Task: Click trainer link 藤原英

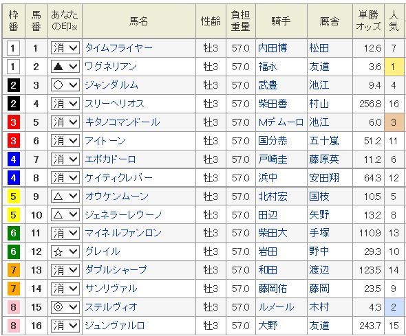Action: [324, 159]
